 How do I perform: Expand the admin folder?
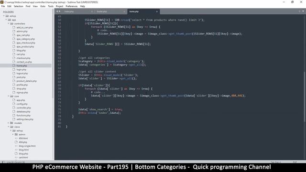[13, 135]
